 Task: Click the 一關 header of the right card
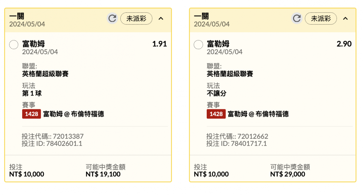click(x=201, y=16)
